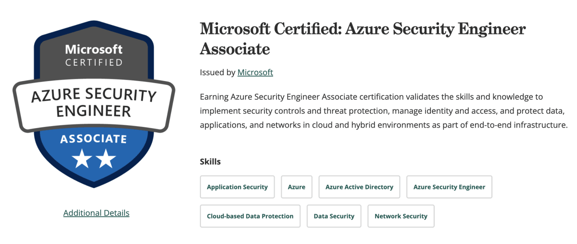The height and width of the screenshot is (244, 577).
Task: Click the Azure Security Engineer badge banner
Action: point(94,103)
